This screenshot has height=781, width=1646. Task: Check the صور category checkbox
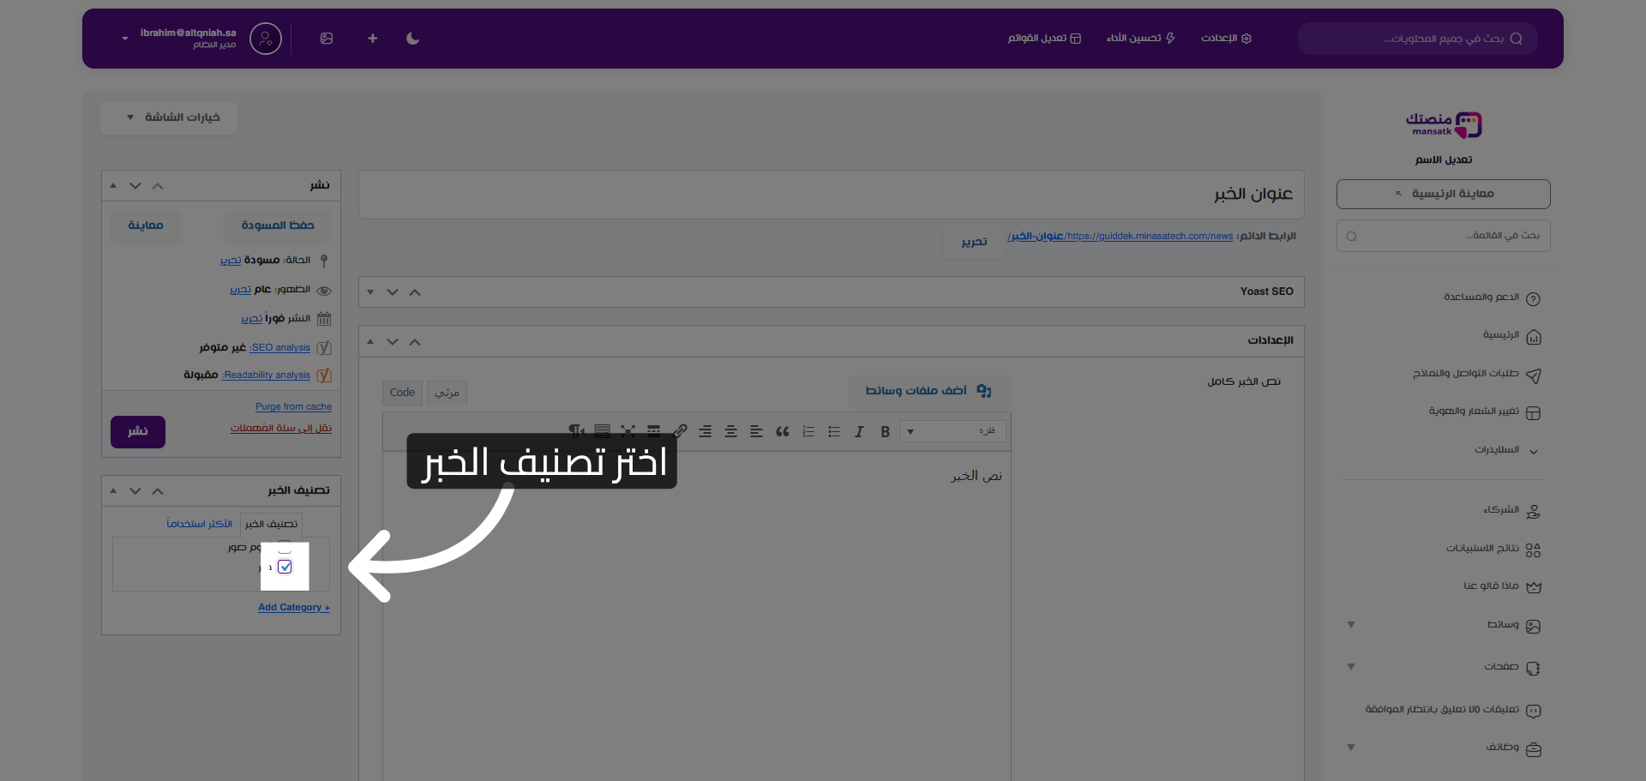click(x=285, y=546)
